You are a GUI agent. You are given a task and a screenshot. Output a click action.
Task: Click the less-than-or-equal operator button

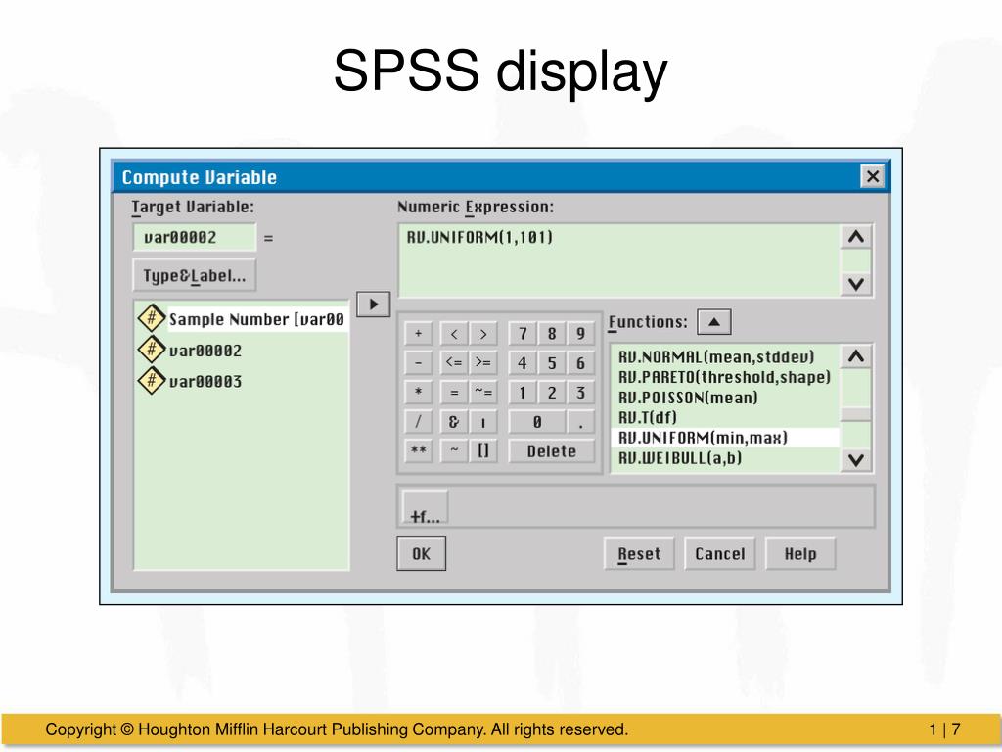pyautogui.click(x=454, y=362)
